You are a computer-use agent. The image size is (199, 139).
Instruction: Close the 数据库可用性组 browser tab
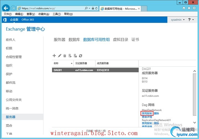pos(139,9)
